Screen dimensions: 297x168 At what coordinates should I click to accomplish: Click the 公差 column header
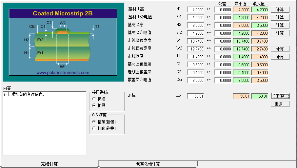[222, 4]
